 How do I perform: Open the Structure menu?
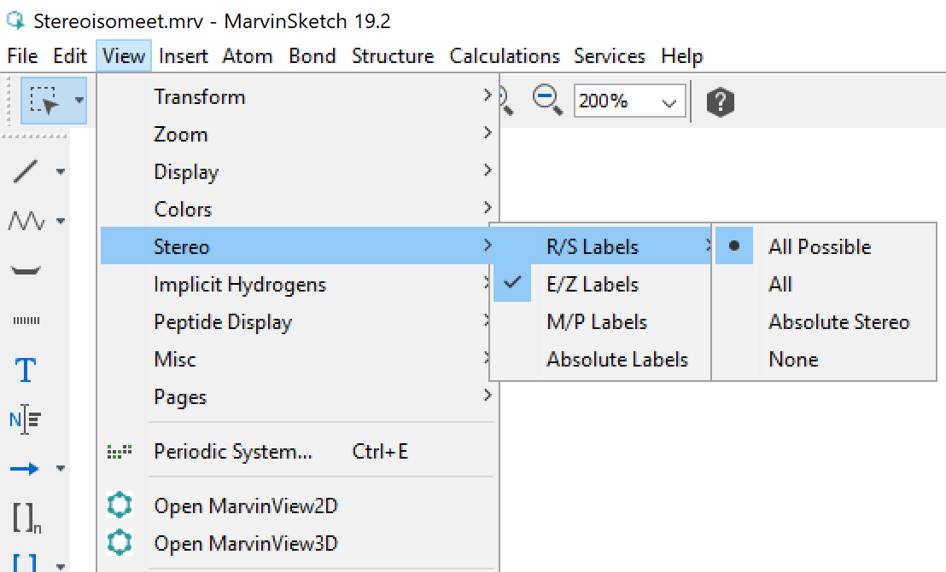[393, 56]
